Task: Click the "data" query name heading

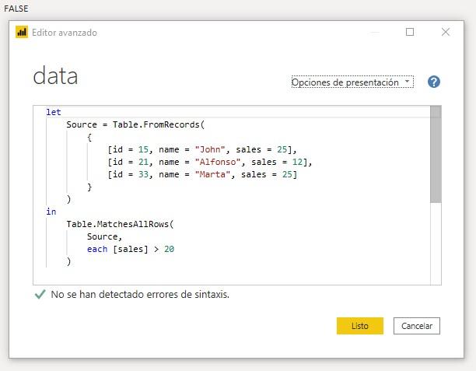Action: click(x=55, y=77)
